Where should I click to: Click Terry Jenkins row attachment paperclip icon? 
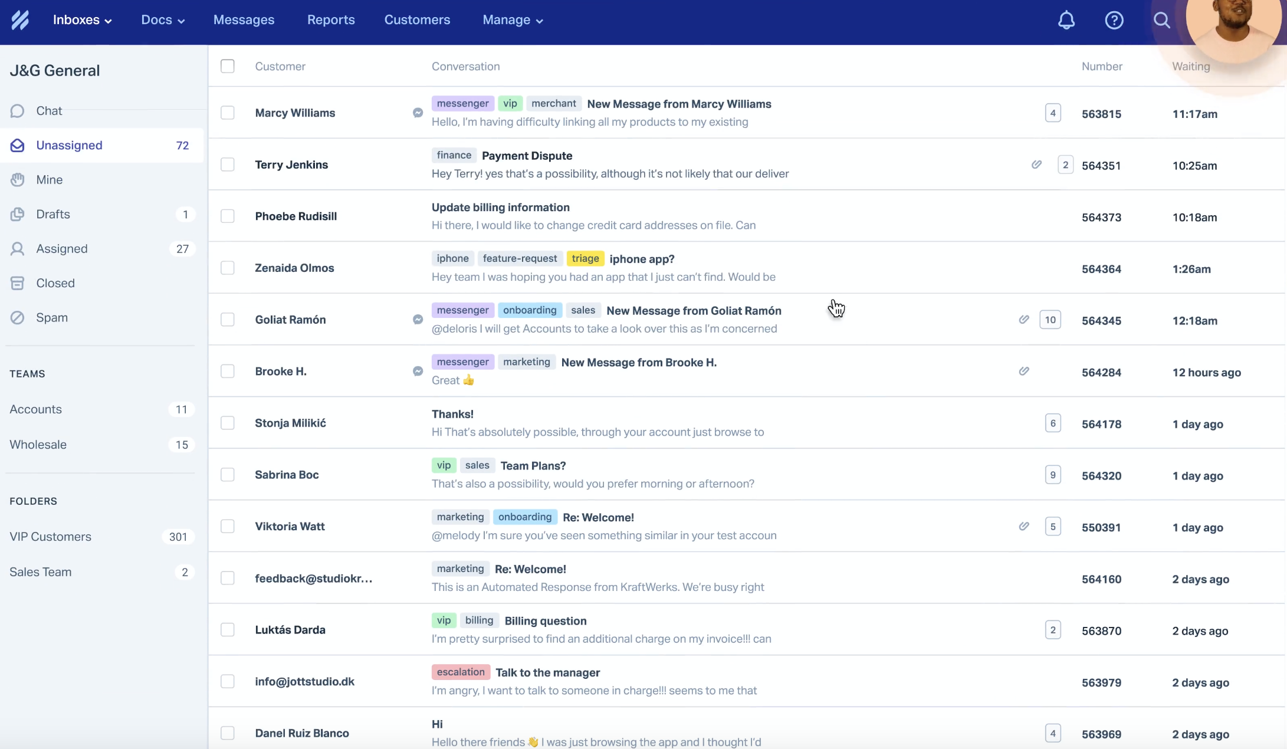coord(1036,165)
